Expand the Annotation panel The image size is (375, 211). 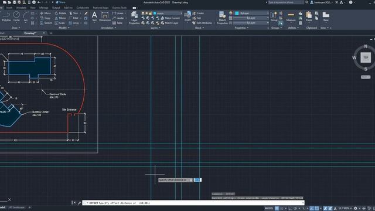tap(108, 28)
